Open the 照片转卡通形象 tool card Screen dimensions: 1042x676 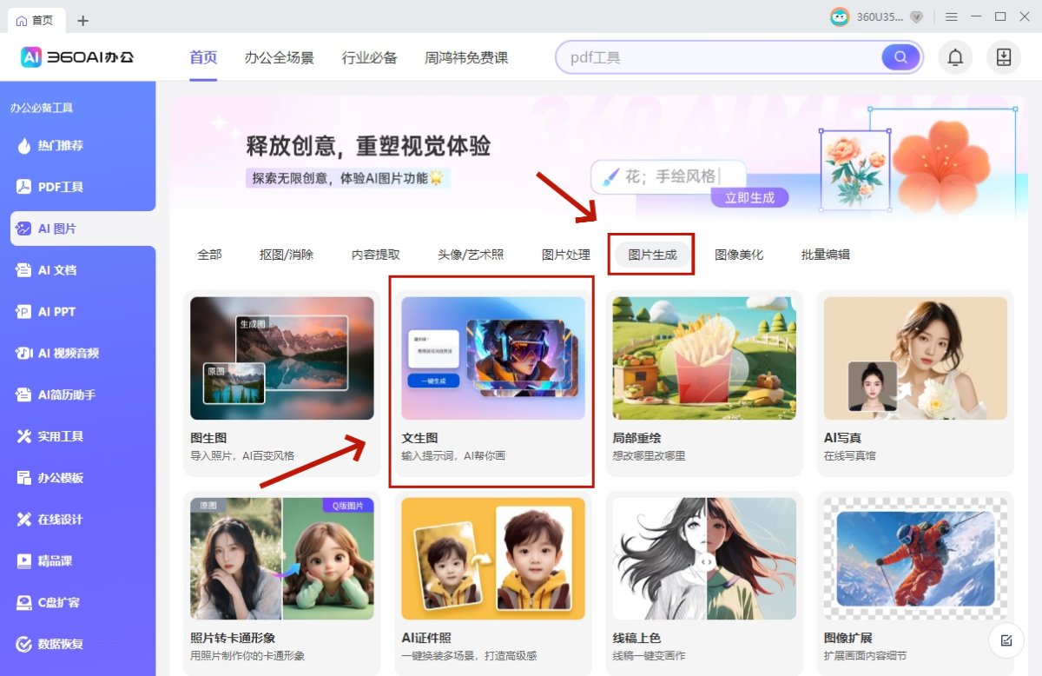tap(282, 583)
